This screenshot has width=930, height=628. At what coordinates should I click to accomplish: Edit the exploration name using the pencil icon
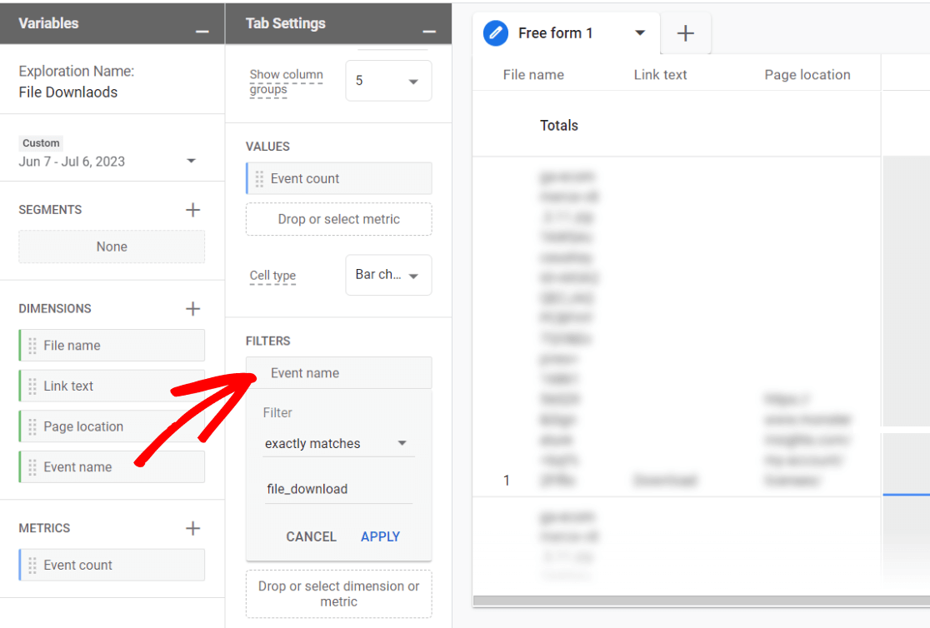click(495, 33)
